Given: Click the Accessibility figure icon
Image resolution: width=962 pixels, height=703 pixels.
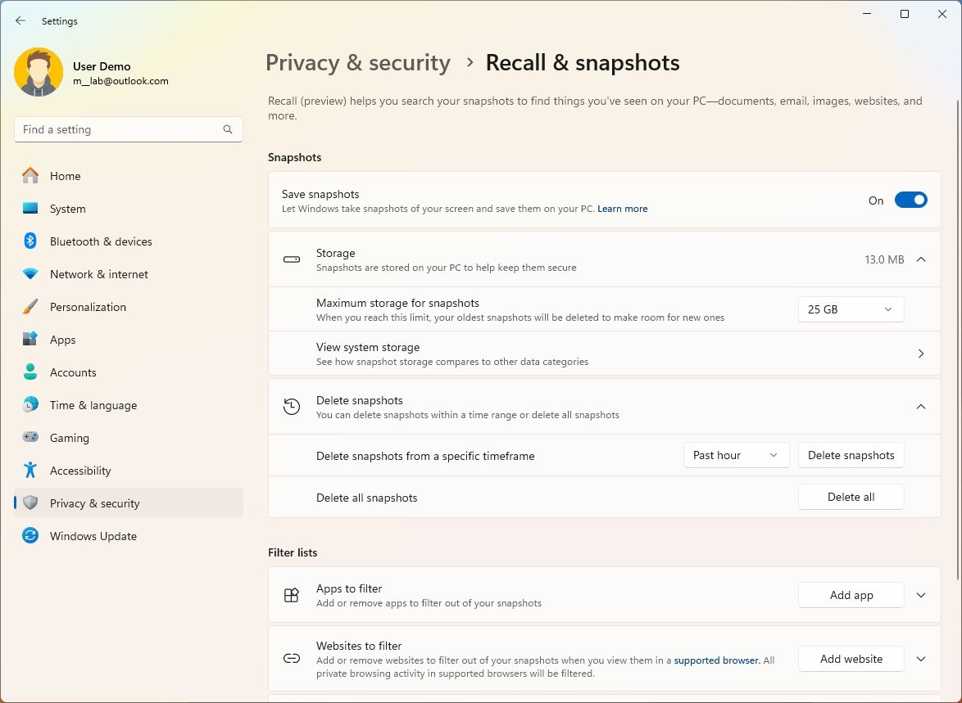Looking at the screenshot, I should point(30,470).
